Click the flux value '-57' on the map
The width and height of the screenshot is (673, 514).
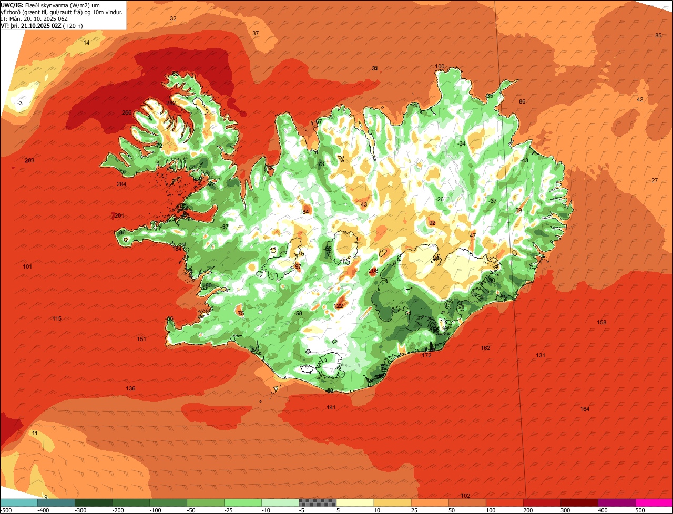225,227
